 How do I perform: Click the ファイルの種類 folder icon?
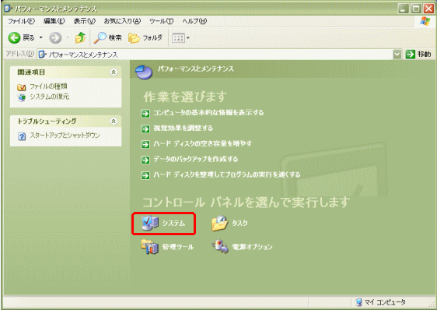[x=22, y=87]
